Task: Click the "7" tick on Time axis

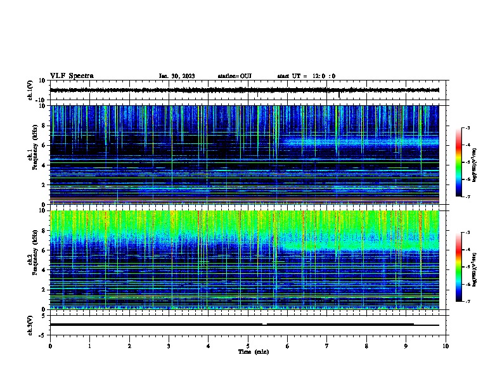Action: point(327,346)
